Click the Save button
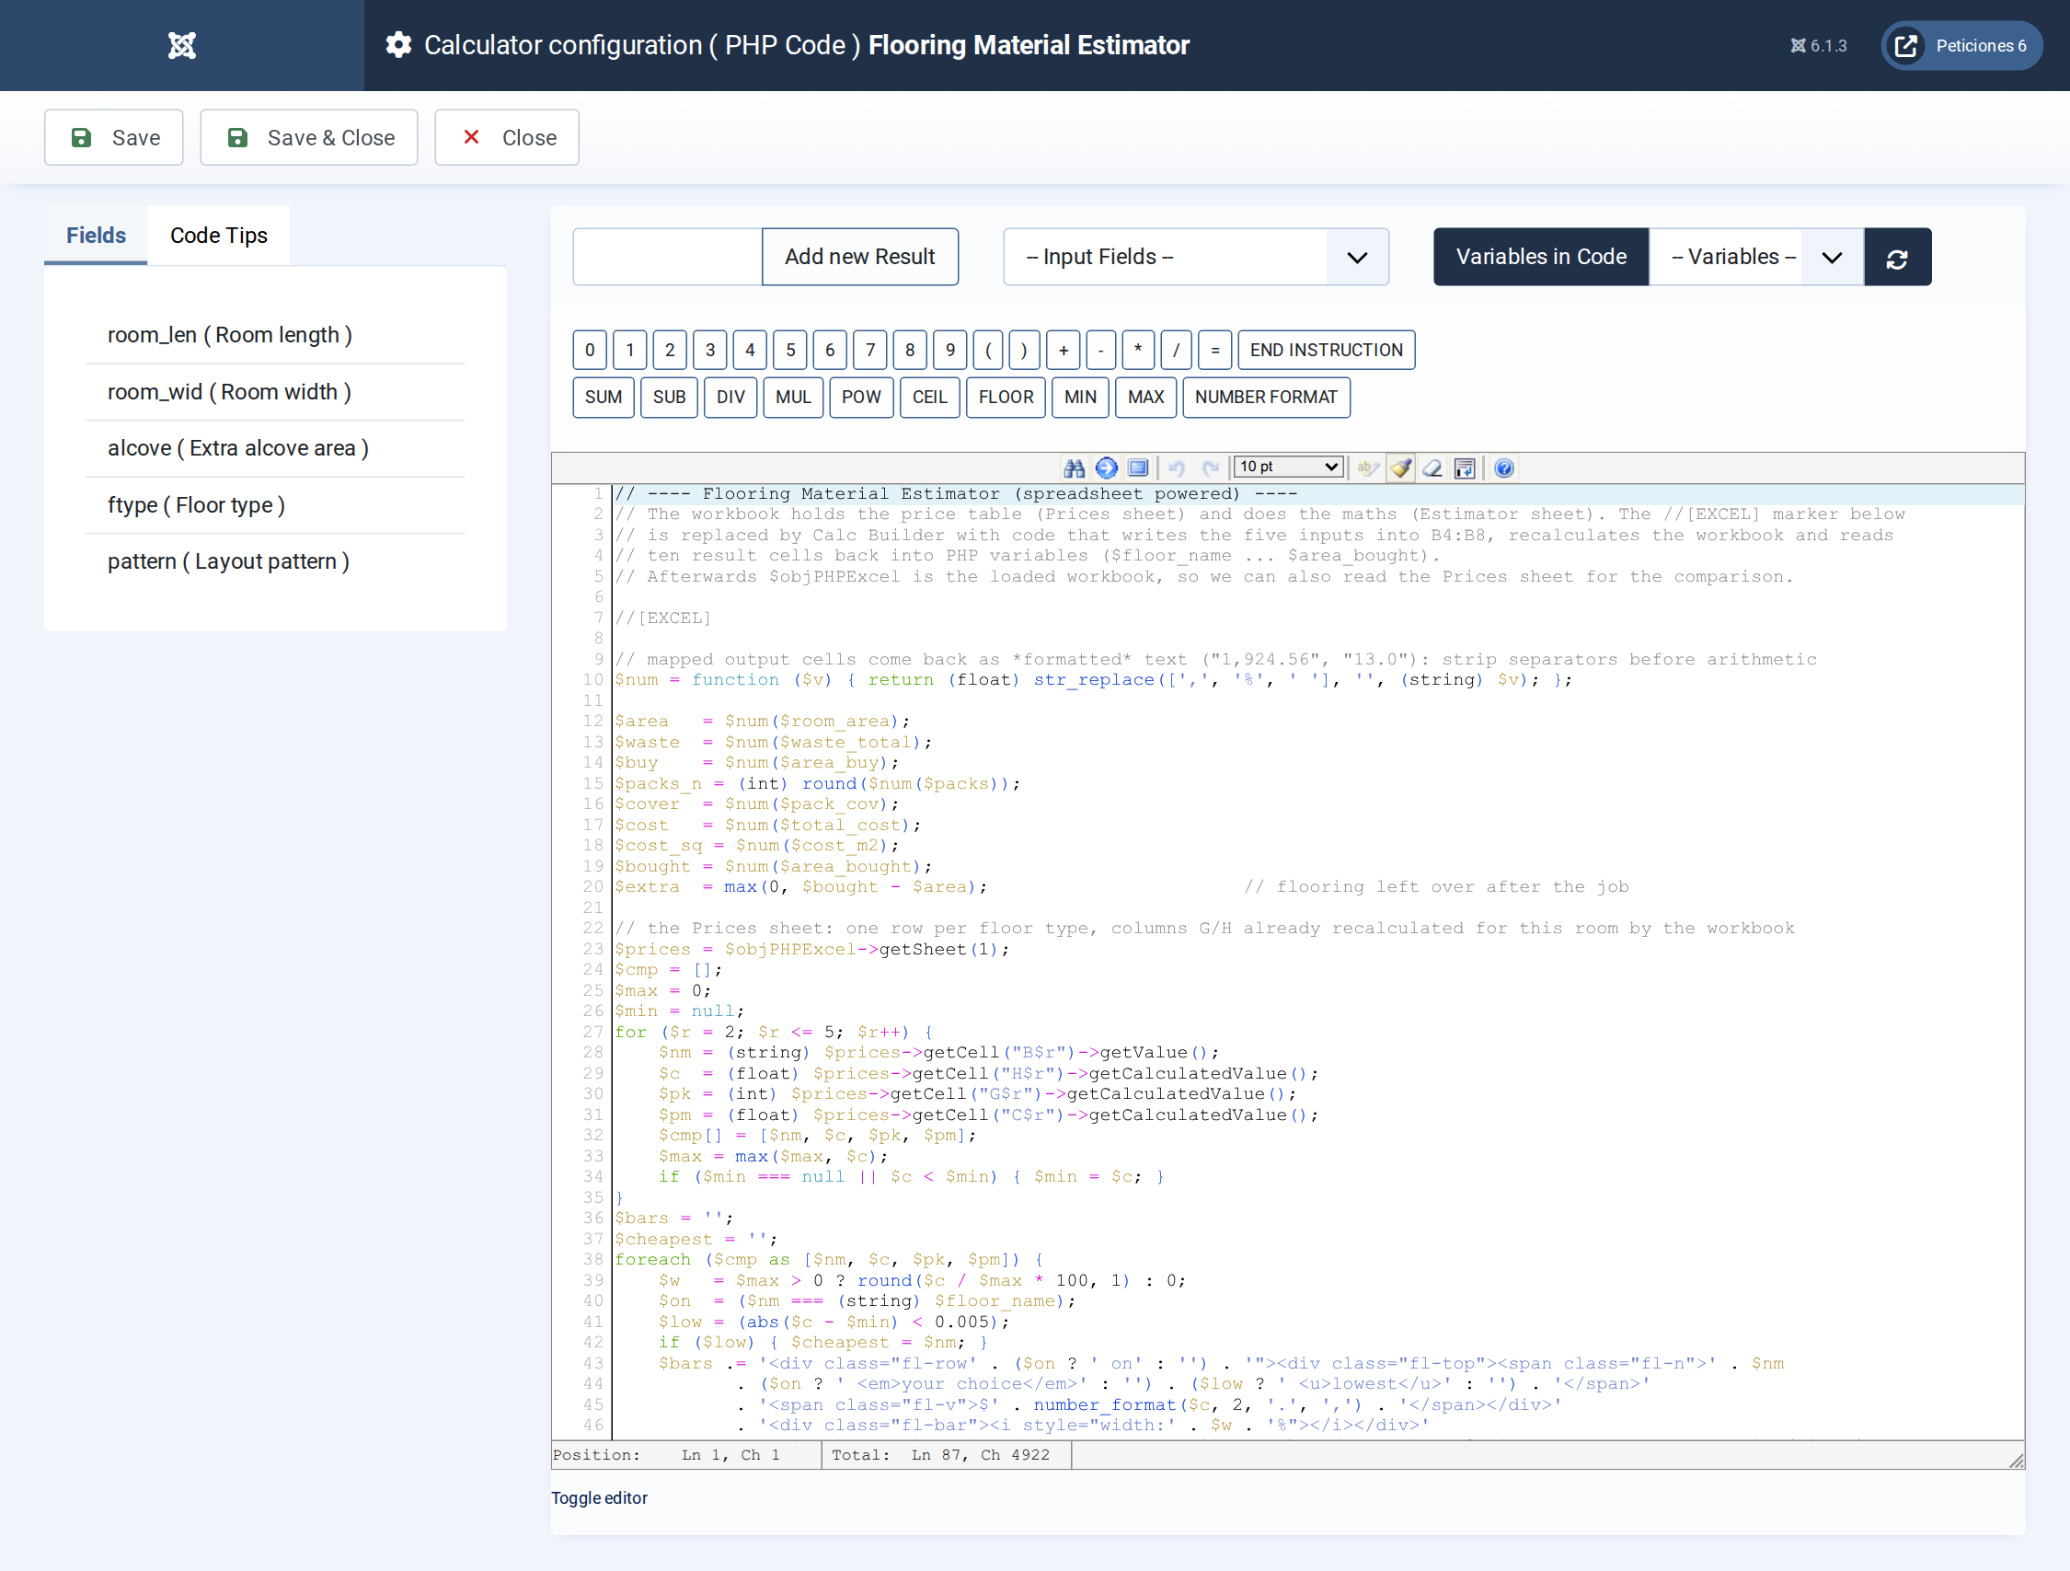Viewport: 2070px width, 1571px height. [114, 138]
